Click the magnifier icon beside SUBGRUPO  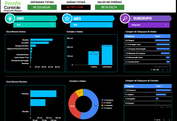click(x=125, y=18)
